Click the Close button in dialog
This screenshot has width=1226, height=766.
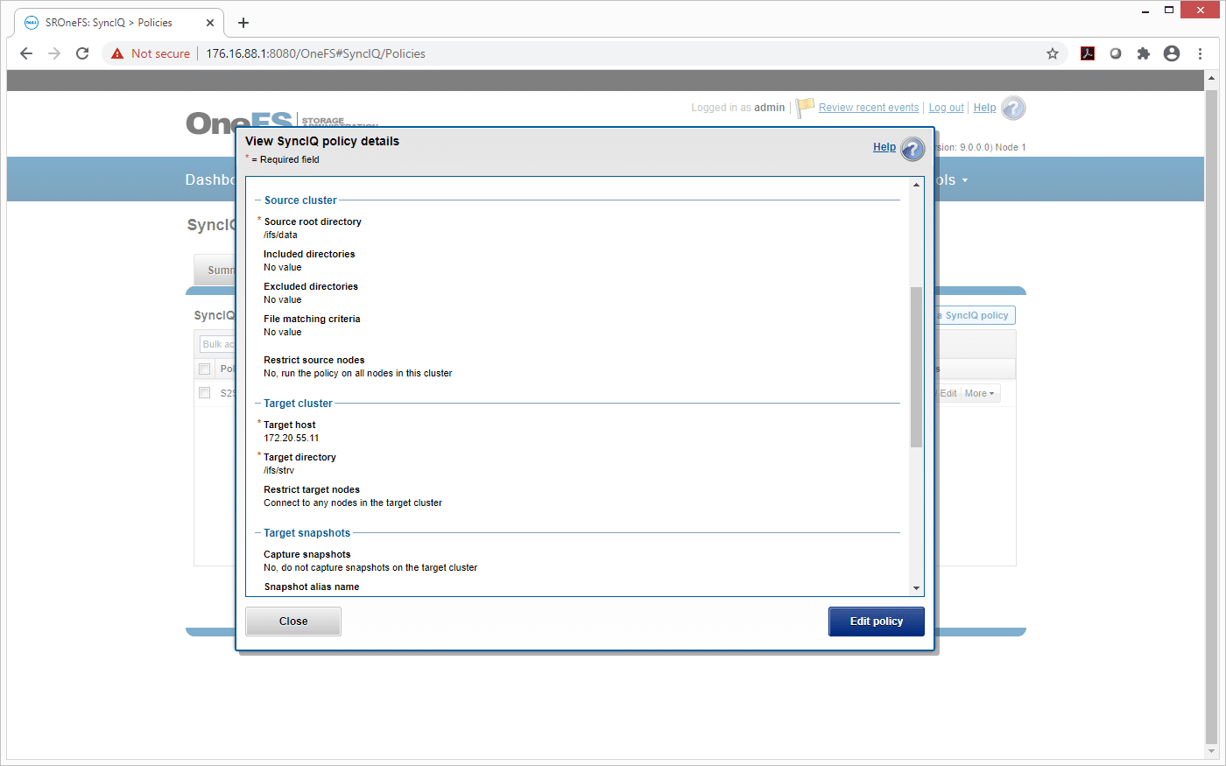(293, 622)
